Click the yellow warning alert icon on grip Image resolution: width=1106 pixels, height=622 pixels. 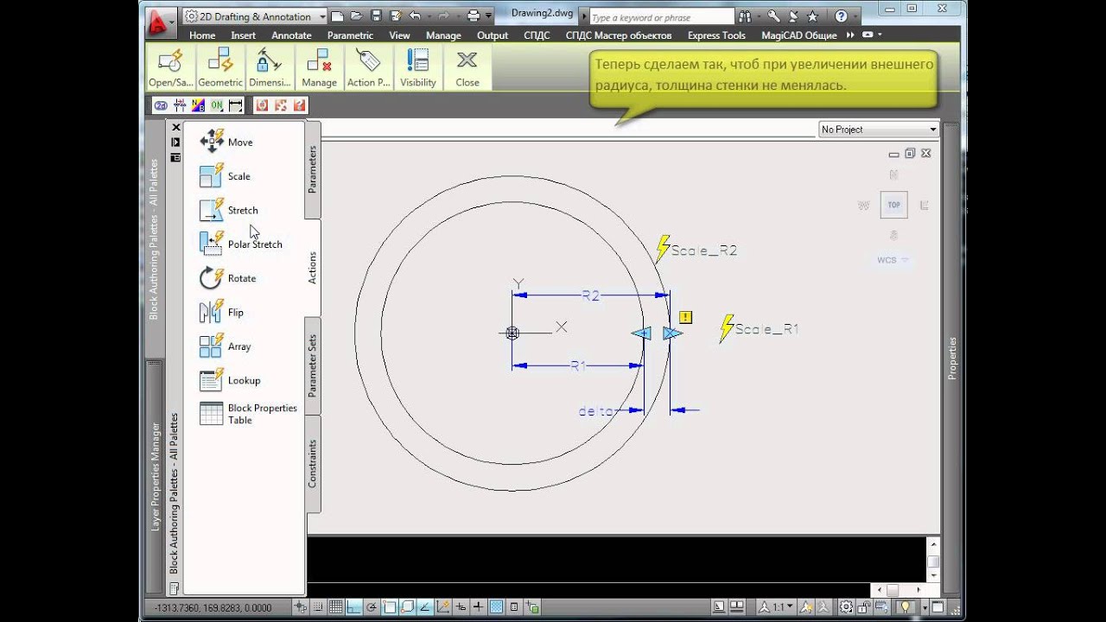(686, 317)
